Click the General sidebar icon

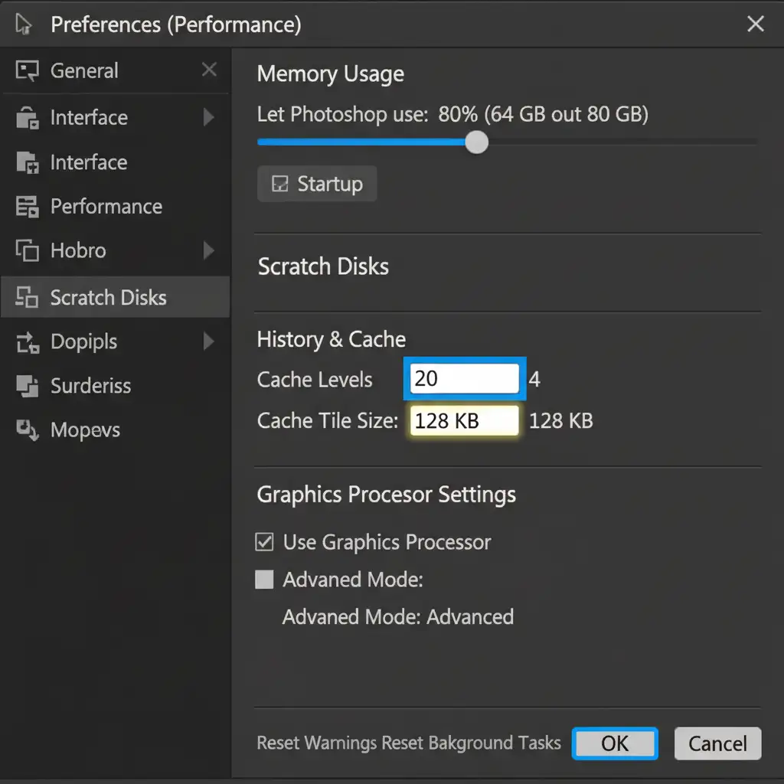click(x=27, y=71)
